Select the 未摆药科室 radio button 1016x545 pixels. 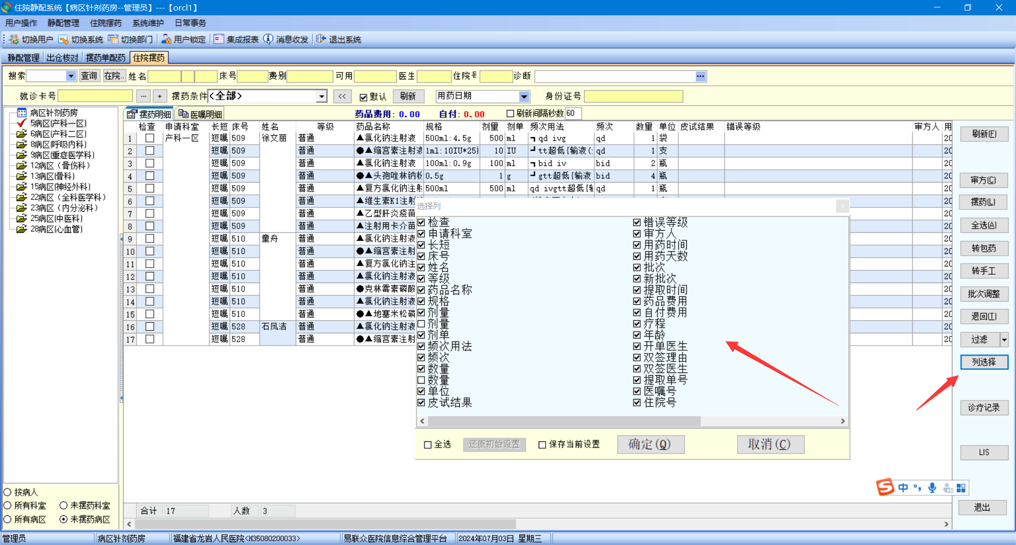pyautogui.click(x=63, y=506)
